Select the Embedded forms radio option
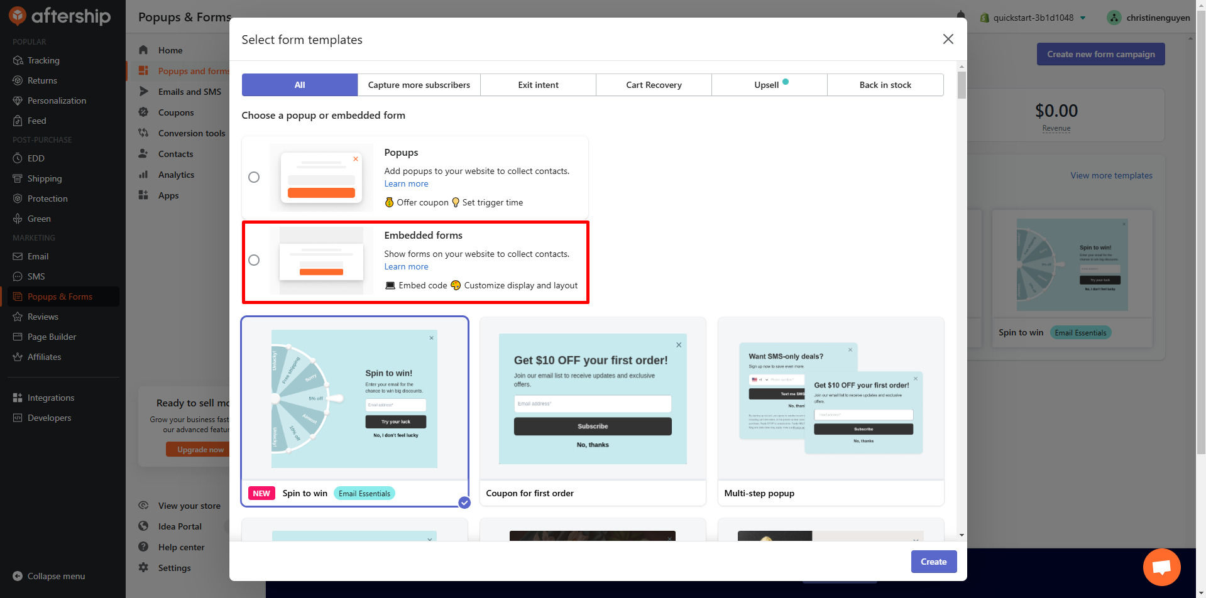Screen dimensions: 1206x598 click(x=253, y=259)
